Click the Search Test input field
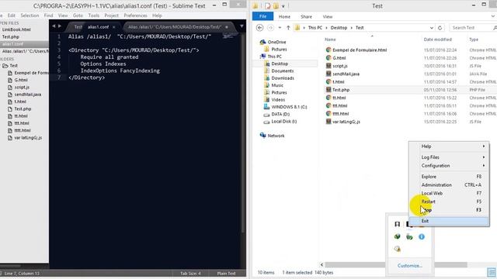This screenshot has height=279, width=497. [x=472, y=28]
